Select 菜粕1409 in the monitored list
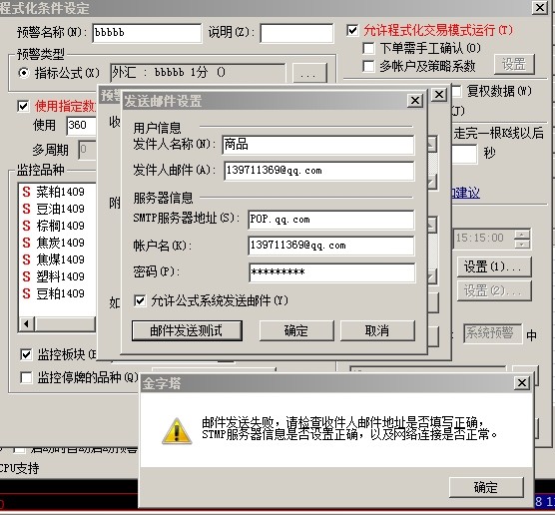Image resolution: width=555 pixels, height=515 pixels. 60,193
